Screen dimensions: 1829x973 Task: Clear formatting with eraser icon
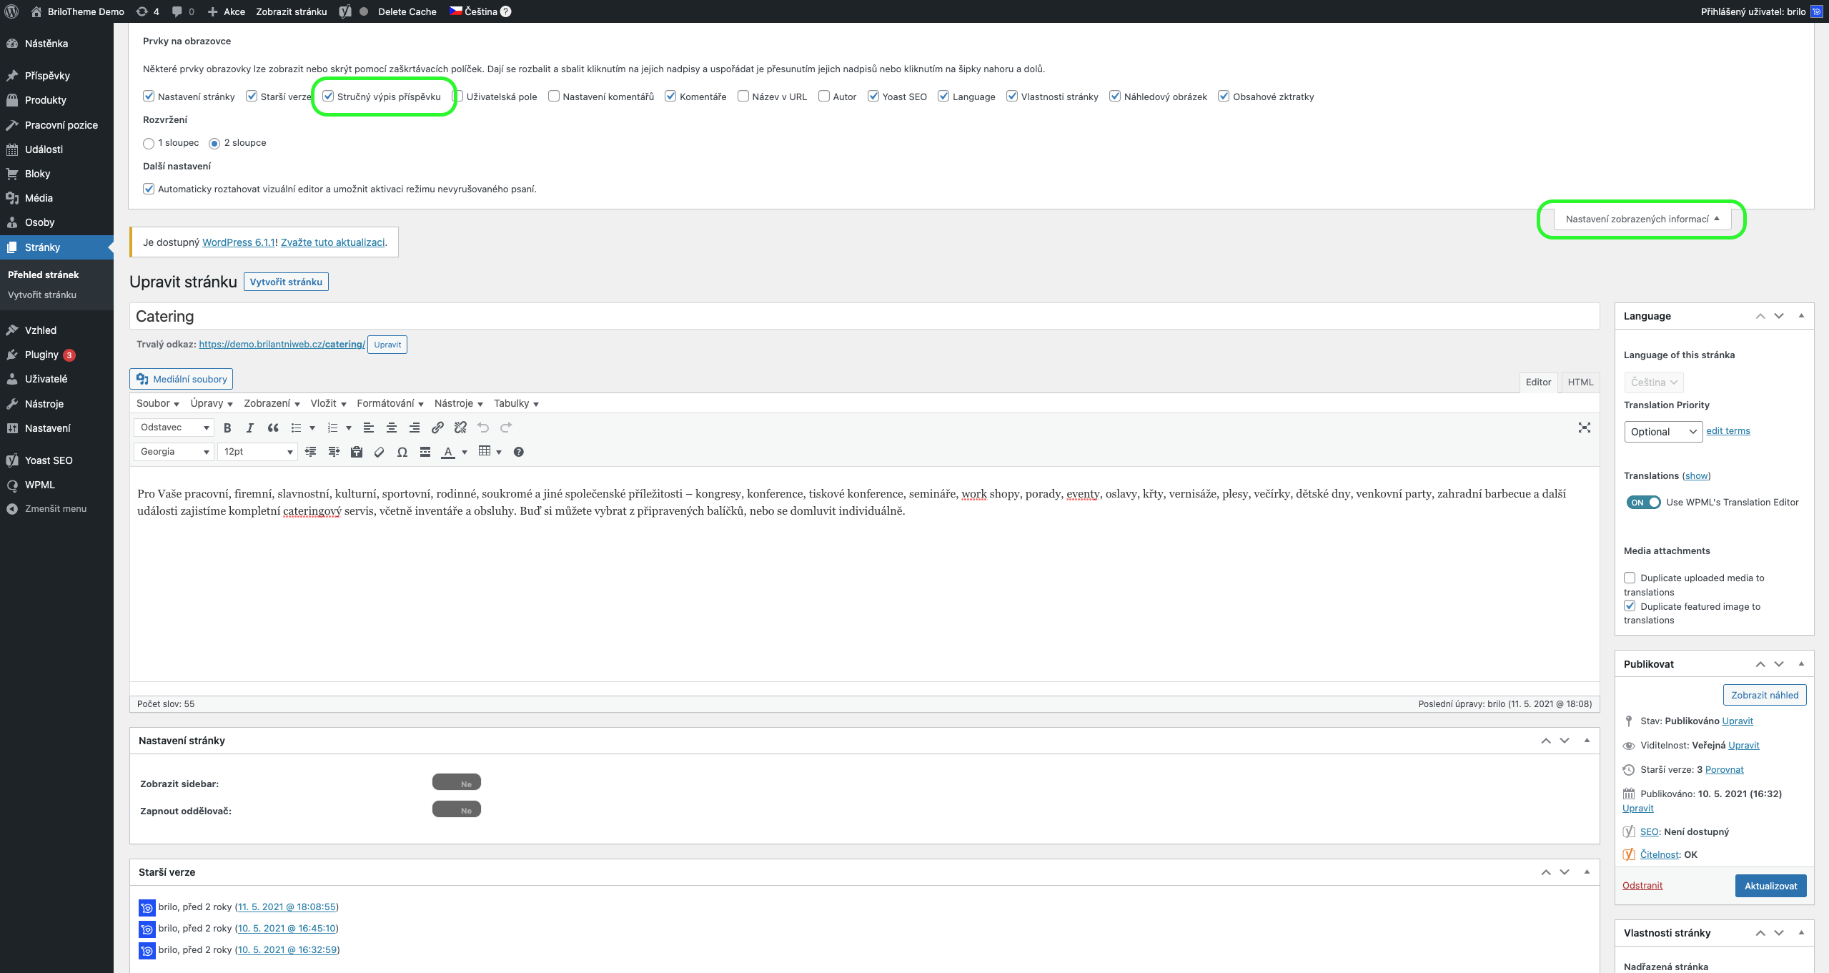point(380,452)
